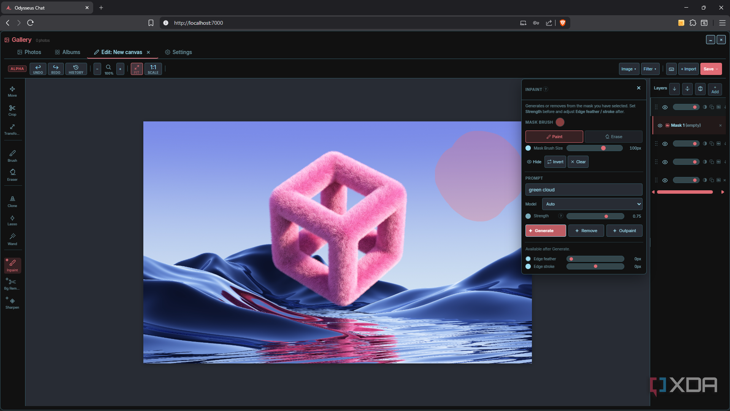
Task: Delete the Mask 1 layer with X
Action: point(720,126)
